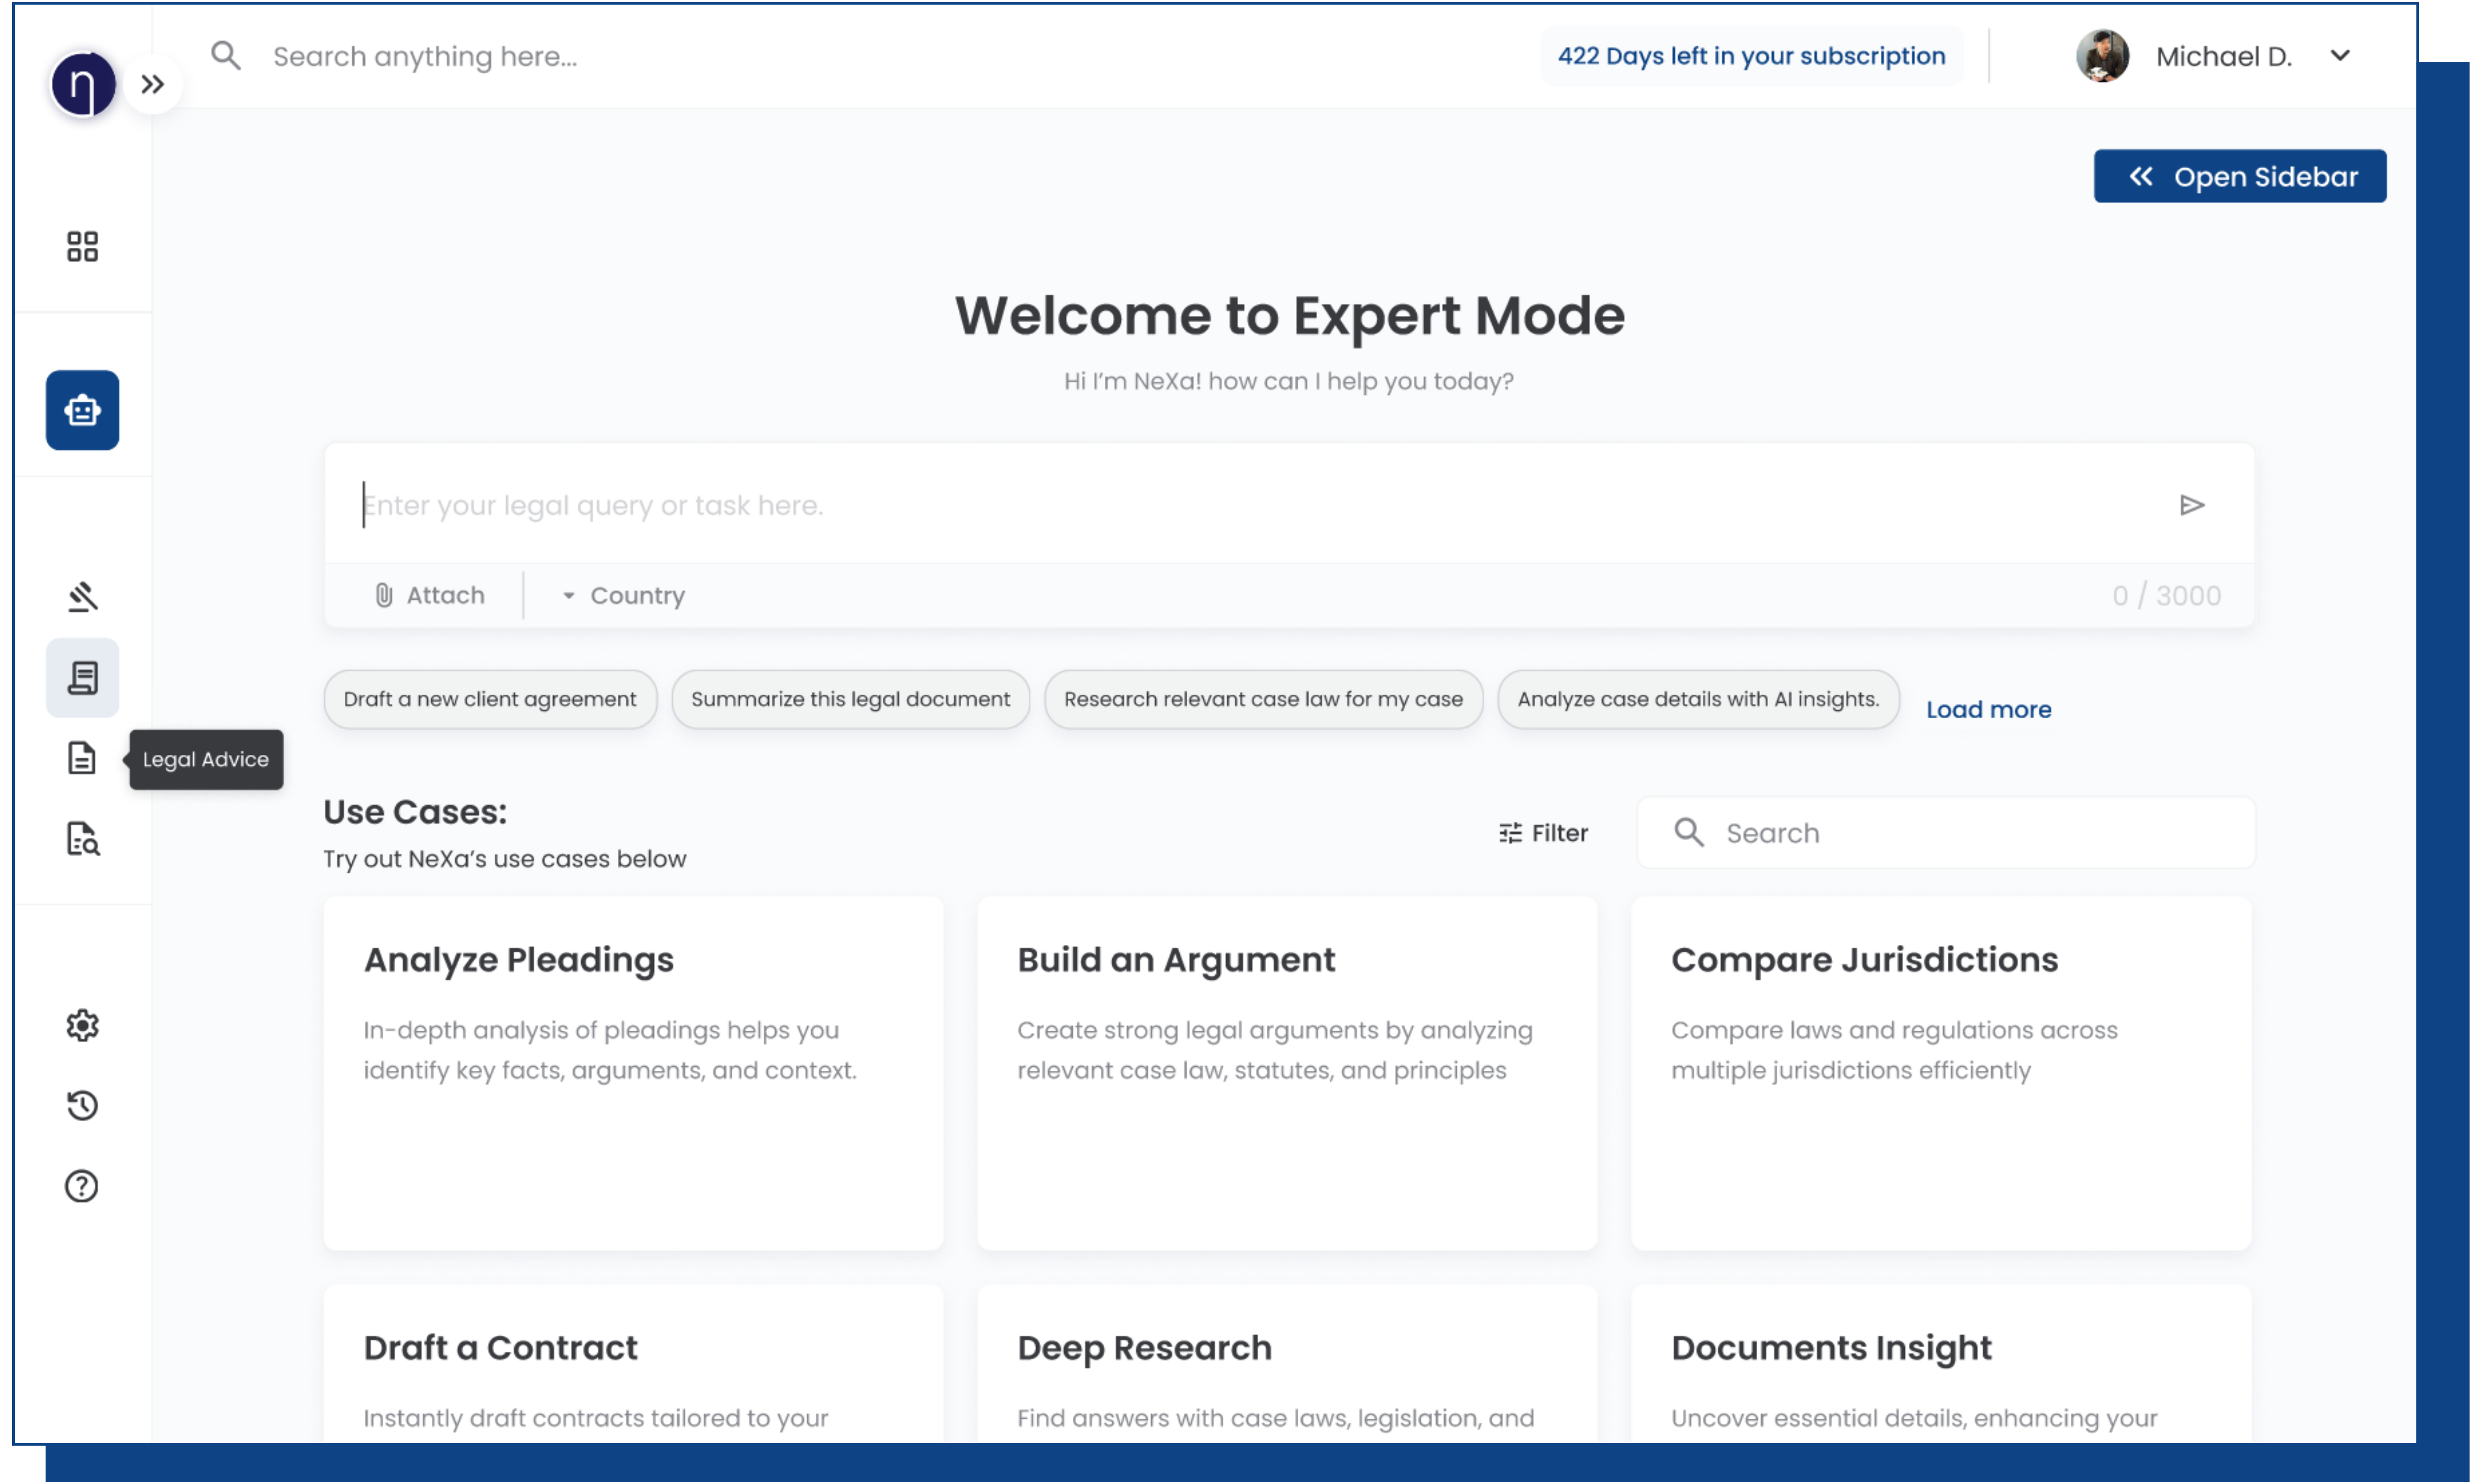Select 'Research relevant case law for my case' chip
The width and height of the screenshot is (2482, 1484).
[x=1264, y=700]
